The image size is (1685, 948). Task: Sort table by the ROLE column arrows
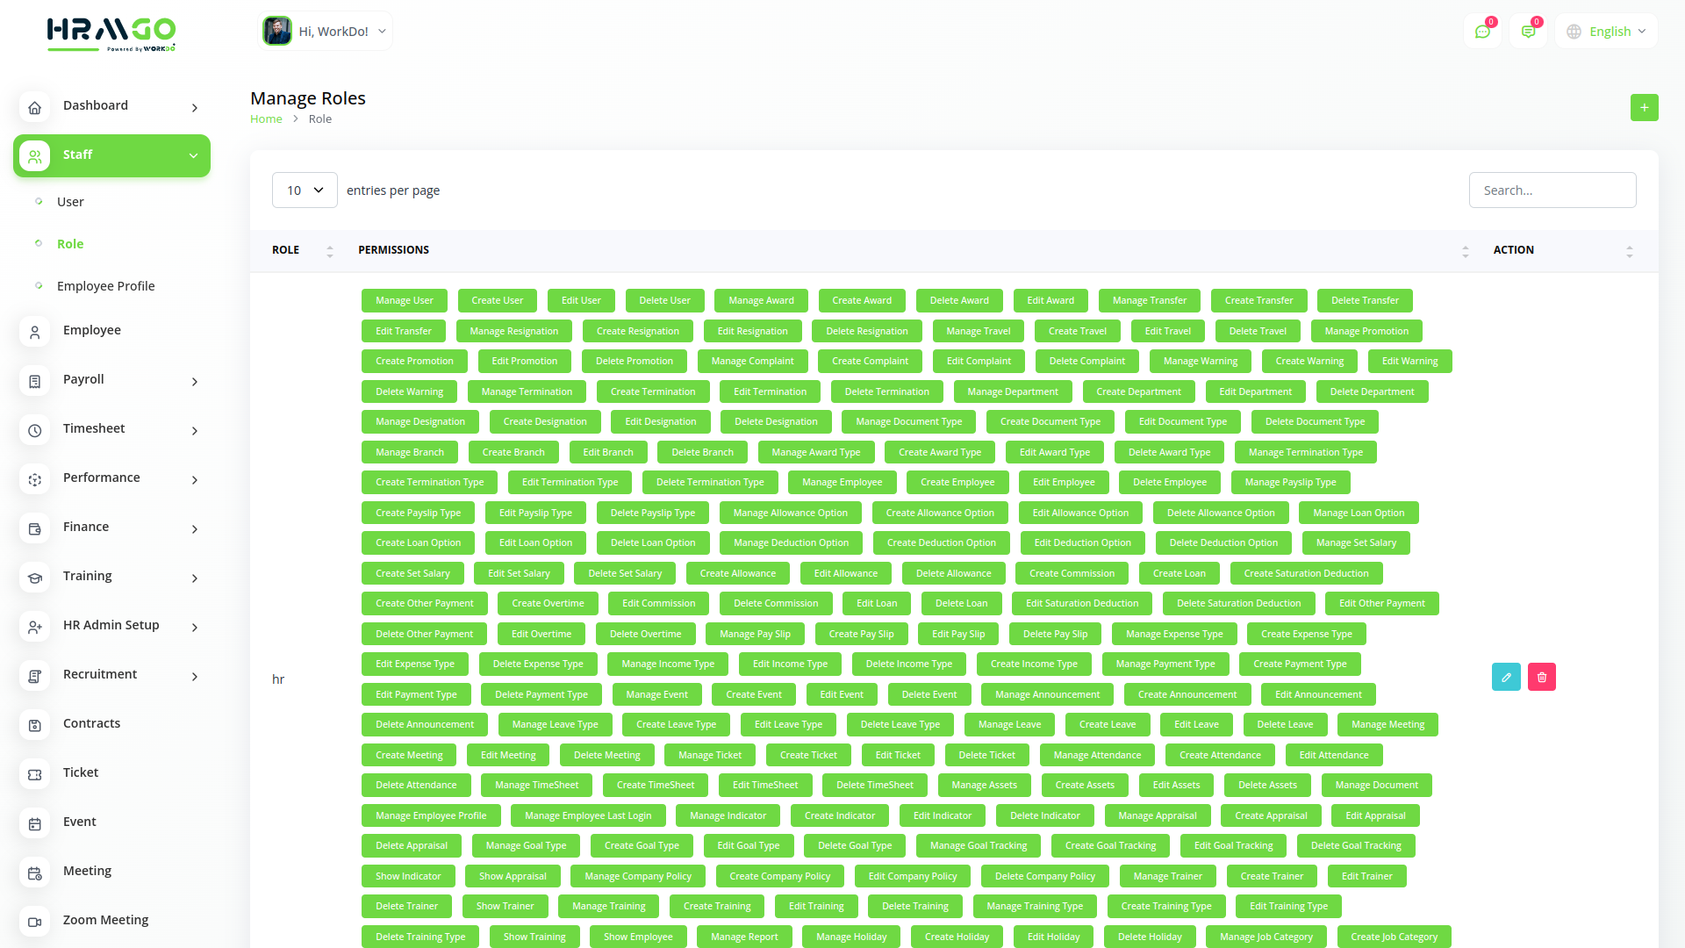pyautogui.click(x=330, y=251)
